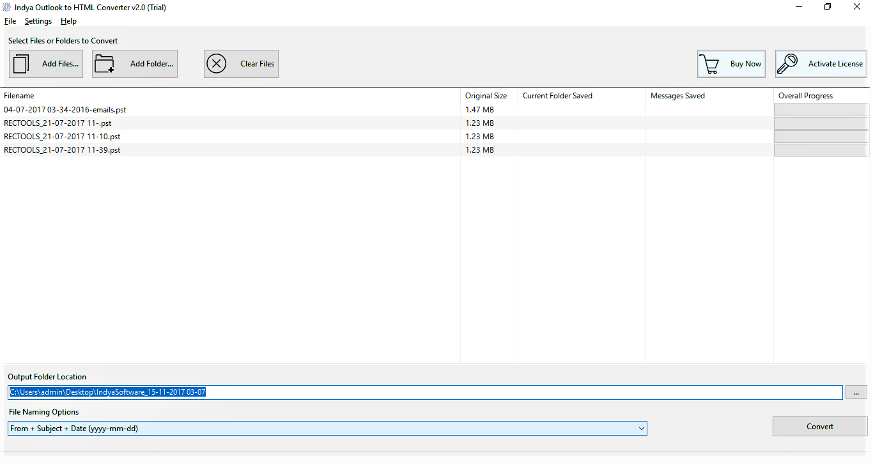Screen dimensions: 873x465
Task: Open the Help menu
Action: (x=68, y=21)
